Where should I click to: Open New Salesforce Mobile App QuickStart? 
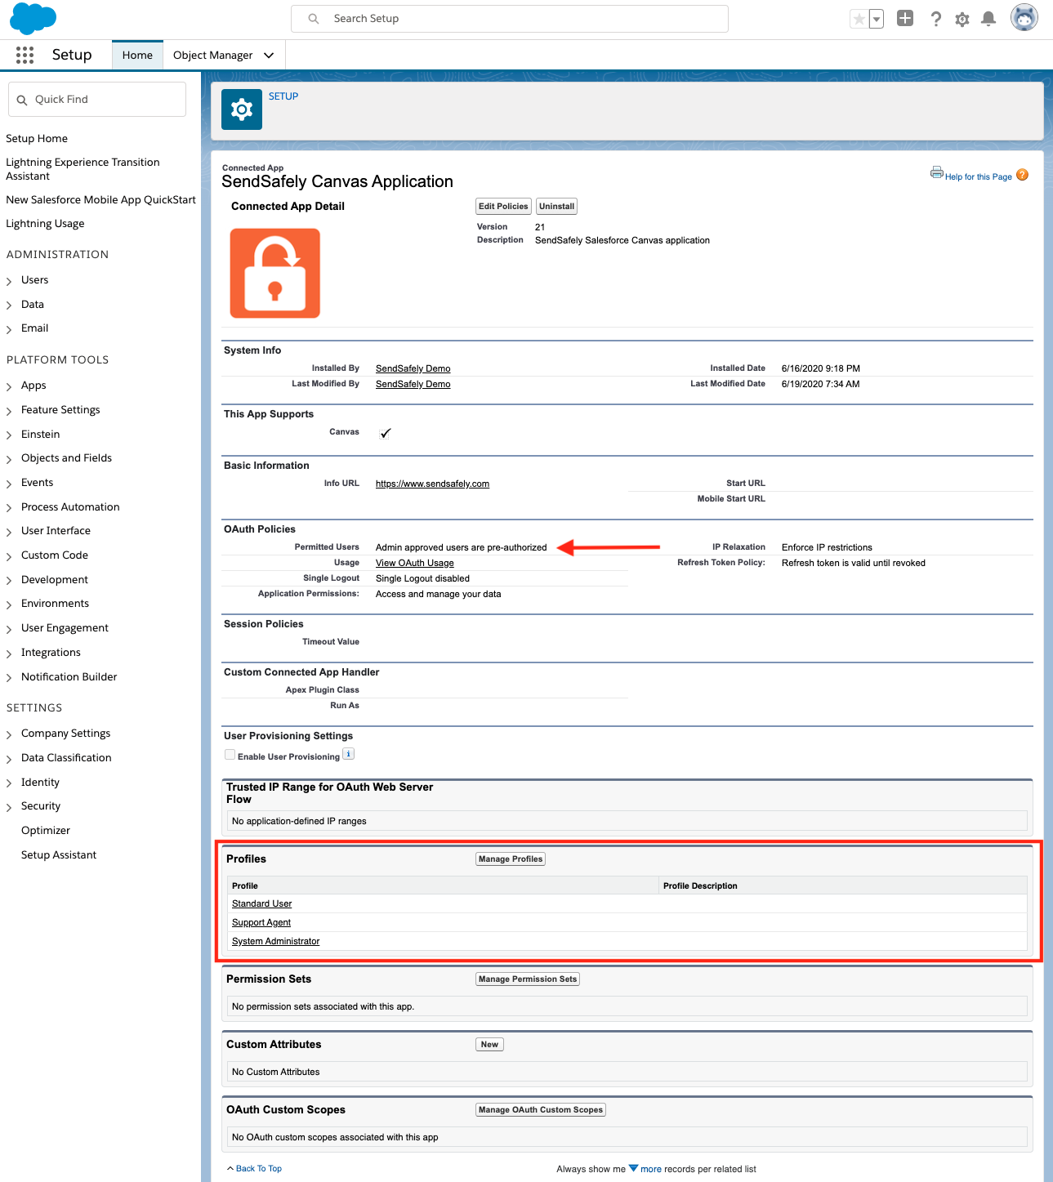pyautogui.click(x=100, y=199)
